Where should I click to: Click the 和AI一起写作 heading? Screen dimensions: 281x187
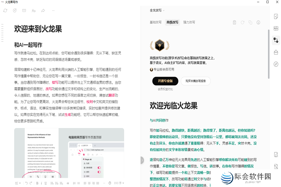tap(28, 45)
